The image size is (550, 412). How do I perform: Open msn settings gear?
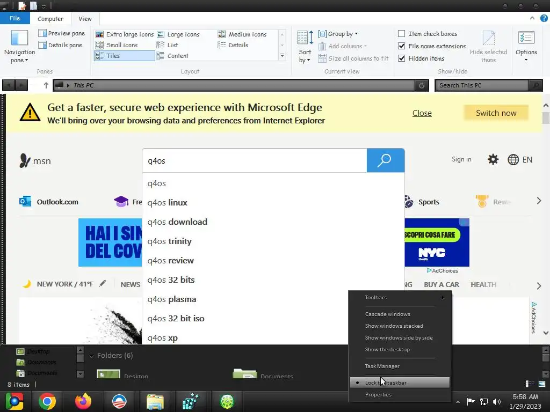tap(493, 159)
